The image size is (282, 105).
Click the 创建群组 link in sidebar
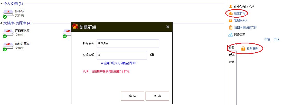click(240, 14)
